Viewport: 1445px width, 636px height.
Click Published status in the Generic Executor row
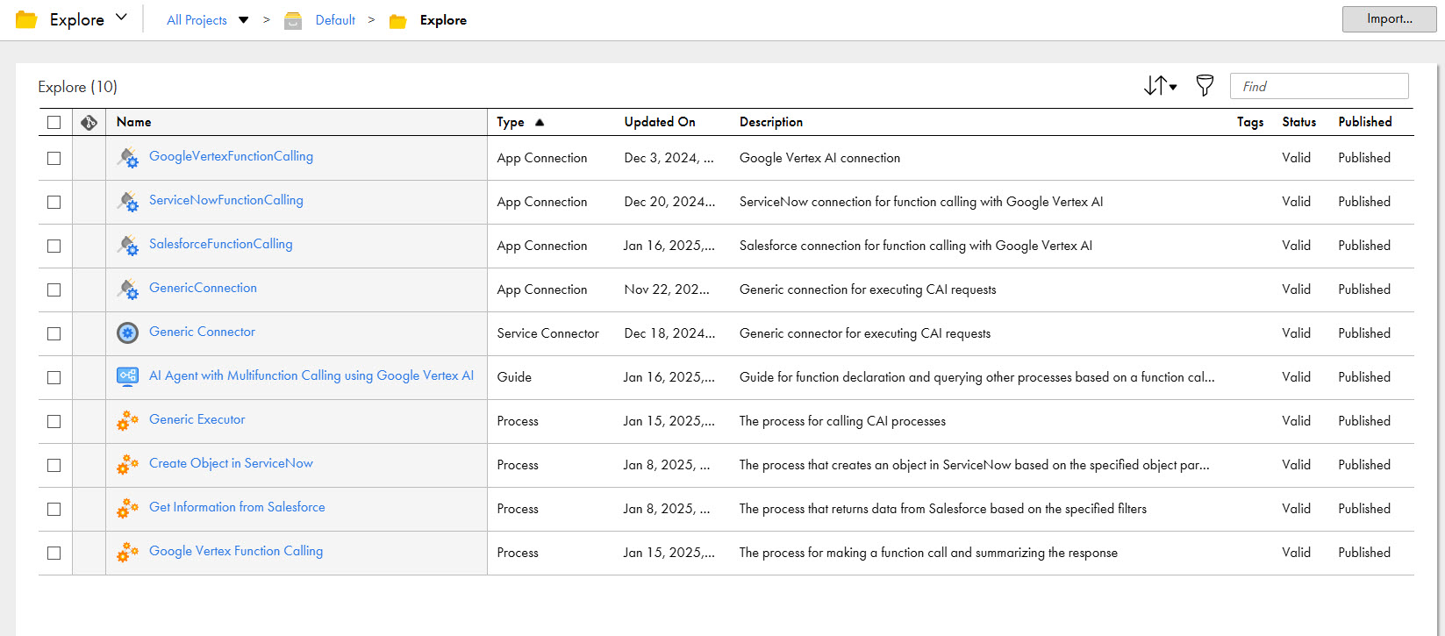(1364, 421)
